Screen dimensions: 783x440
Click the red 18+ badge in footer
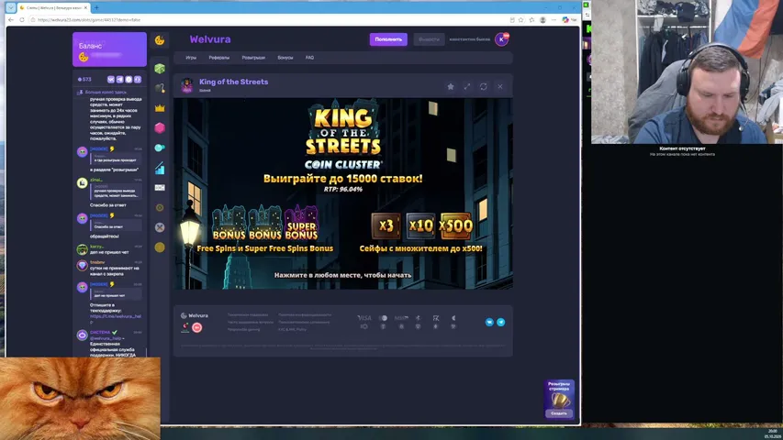point(197,328)
